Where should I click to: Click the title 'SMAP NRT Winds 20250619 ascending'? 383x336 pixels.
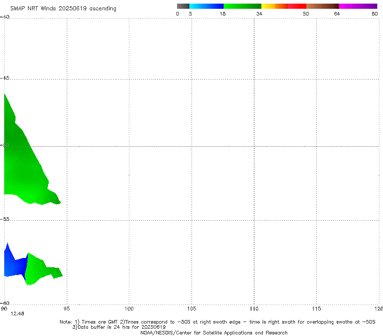[63, 8]
